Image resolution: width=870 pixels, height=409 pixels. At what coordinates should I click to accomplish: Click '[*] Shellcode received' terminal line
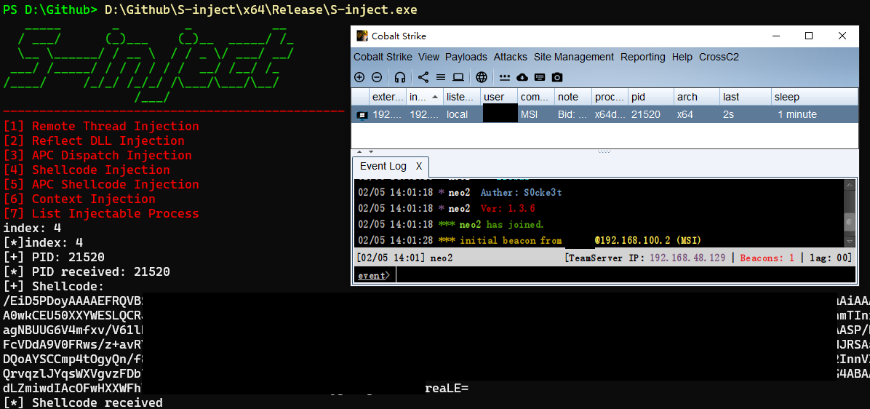click(x=83, y=403)
